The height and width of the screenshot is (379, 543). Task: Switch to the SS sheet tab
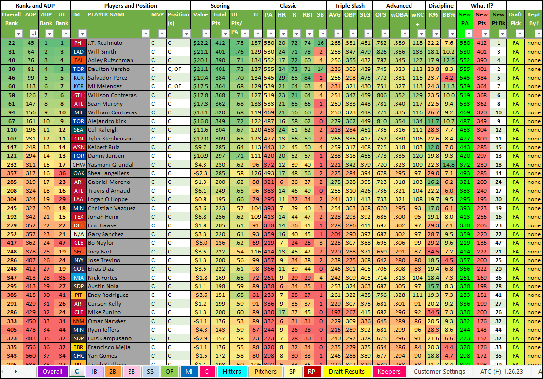point(150,372)
